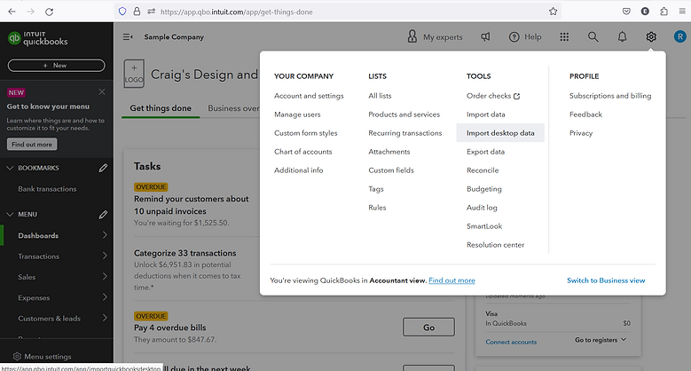
Task: Open Audit log
Action: [482, 208]
